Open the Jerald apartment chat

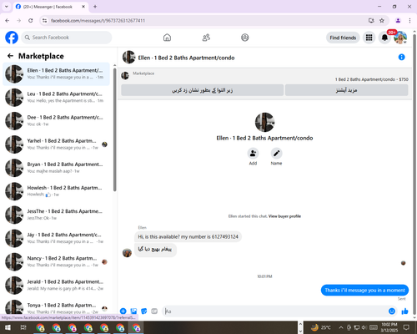point(56,286)
